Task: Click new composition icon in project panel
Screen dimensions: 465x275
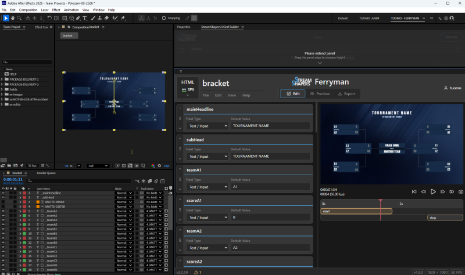Action: tap(16, 165)
